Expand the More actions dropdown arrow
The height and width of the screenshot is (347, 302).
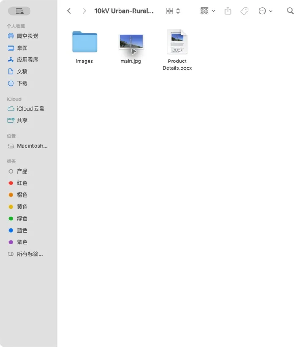pyautogui.click(x=271, y=11)
